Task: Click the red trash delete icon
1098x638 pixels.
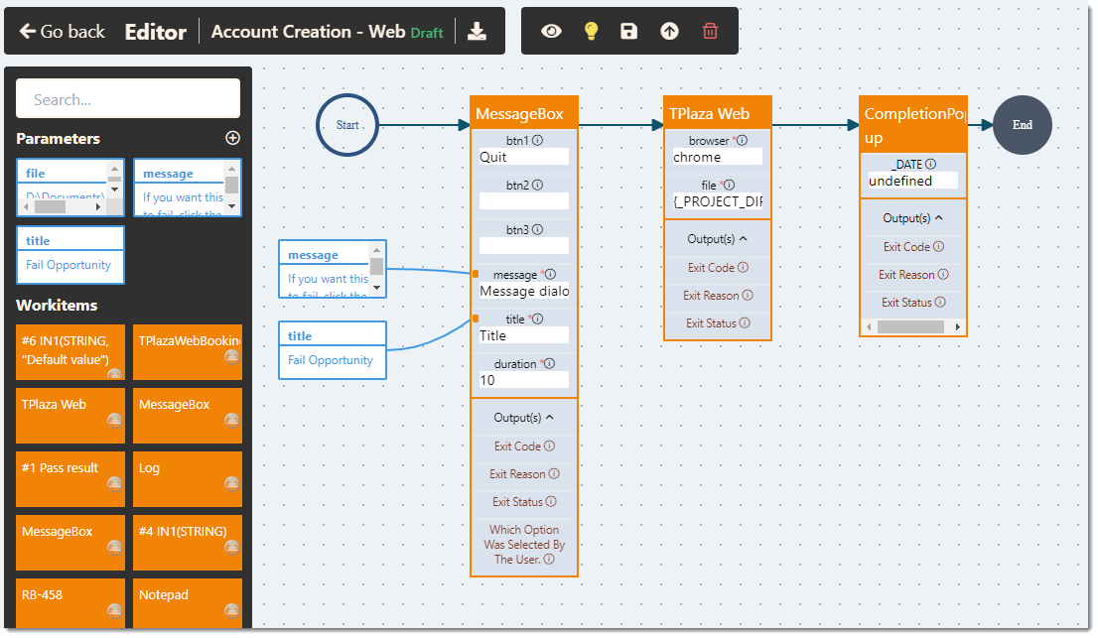Action: click(x=710, y=32)
